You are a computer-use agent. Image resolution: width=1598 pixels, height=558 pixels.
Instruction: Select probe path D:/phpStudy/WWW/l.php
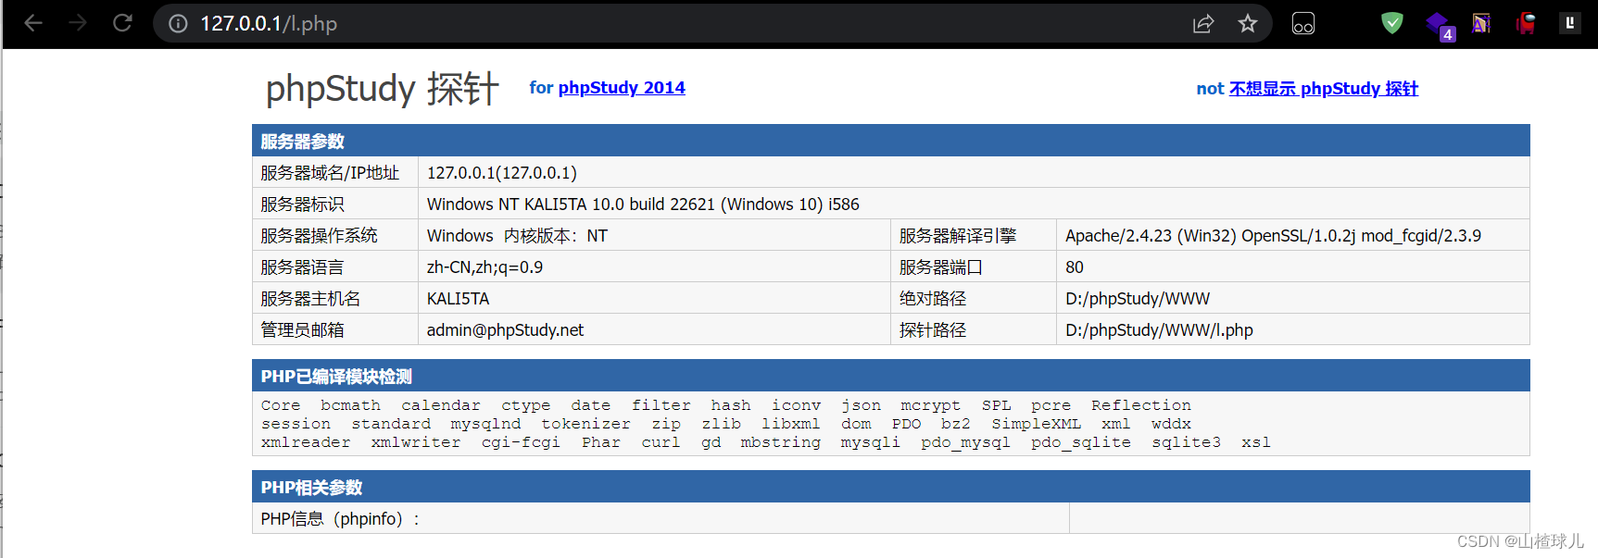pyautogui.click(x=1159, y=330)
